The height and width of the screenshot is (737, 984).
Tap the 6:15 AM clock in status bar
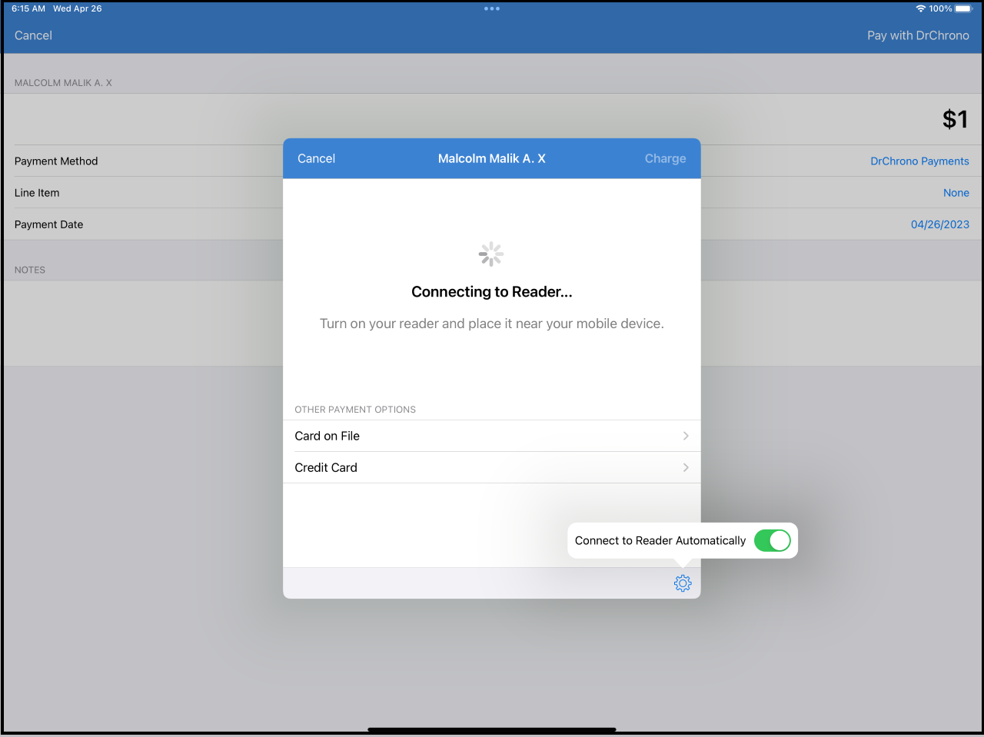click(x=28, y=8)
